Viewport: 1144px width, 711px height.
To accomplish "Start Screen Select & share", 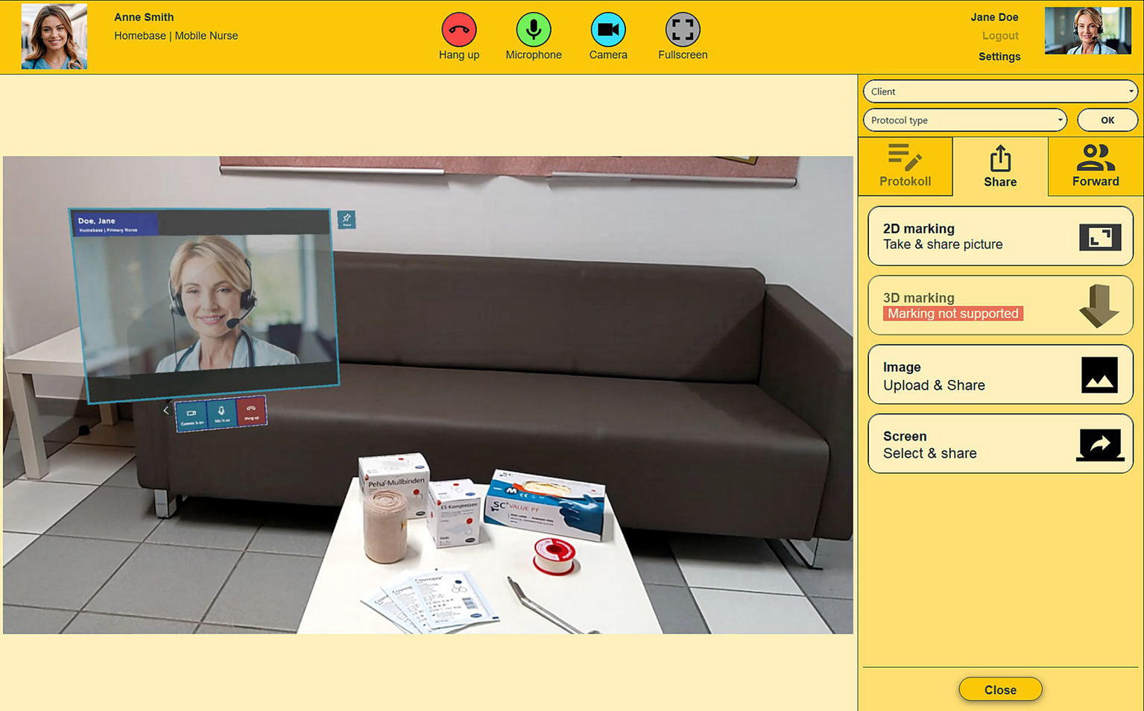I will [999, 444].
